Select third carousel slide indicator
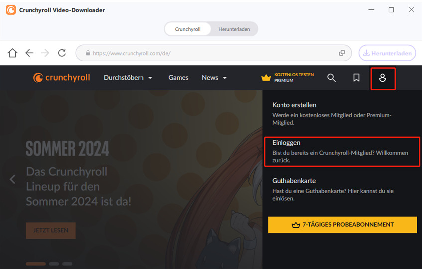Screen dimensions: 422x269 coord(67,264)
